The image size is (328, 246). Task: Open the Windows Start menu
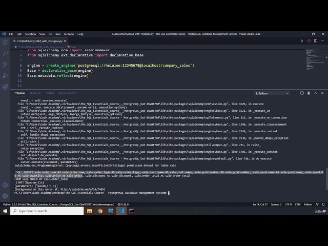click(x=5, y=211)
